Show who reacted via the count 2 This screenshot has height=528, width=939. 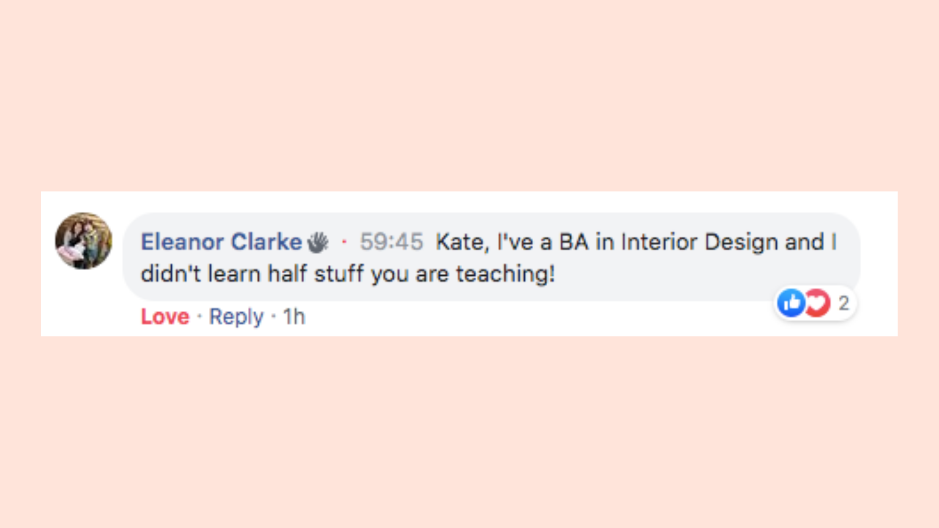point(844,303)
